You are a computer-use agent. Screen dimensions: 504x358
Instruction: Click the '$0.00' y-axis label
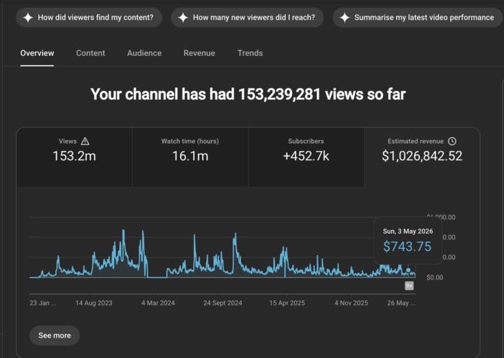pyautogui.click(x=435, y=278)
